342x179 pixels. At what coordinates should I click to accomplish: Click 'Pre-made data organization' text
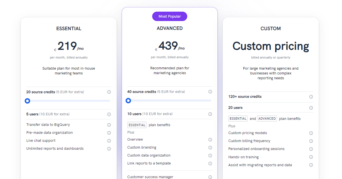pyautogui.click(x=50, y=133)
